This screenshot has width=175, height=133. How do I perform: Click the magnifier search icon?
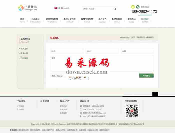(115, 9)
